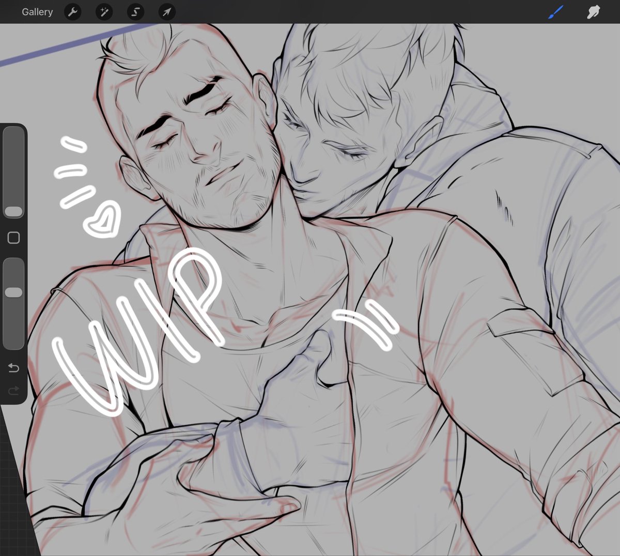Open the Adjustments magic wand menu

coord(104,12)
